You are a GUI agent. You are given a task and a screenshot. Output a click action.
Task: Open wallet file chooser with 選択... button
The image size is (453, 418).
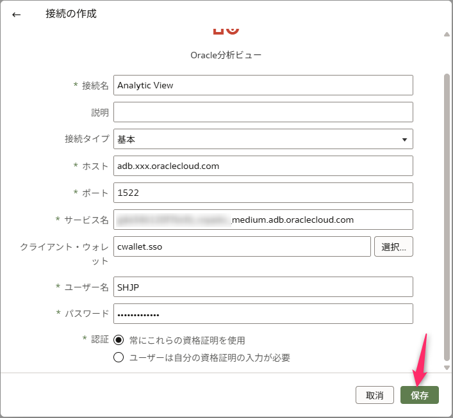click(393, 246)
